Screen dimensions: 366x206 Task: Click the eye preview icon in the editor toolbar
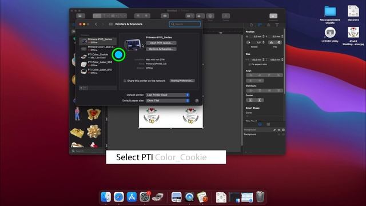pos(165,16)
